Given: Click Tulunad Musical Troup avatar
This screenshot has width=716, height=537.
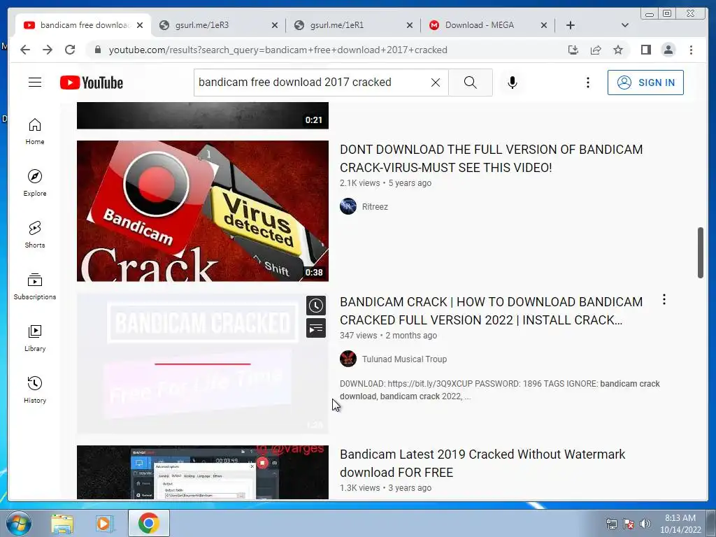Looking at the screenshot, I should click(348, 359).
